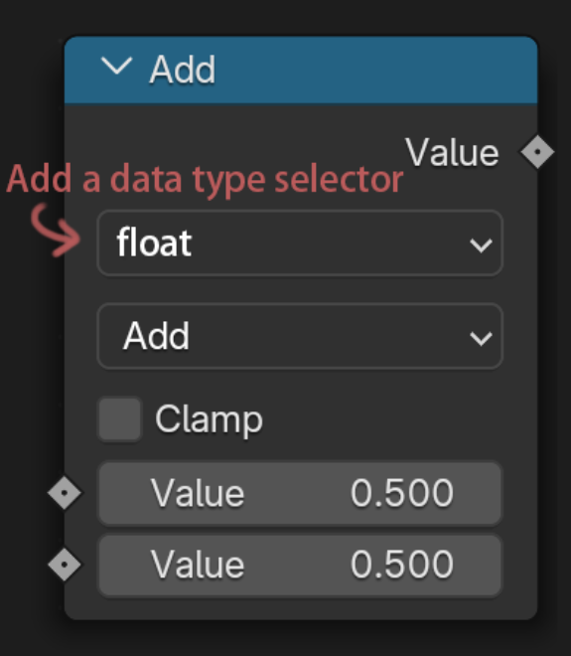Click the 'Add a data type selector' annotation
571x656 pixels.
tap(205, 180)
